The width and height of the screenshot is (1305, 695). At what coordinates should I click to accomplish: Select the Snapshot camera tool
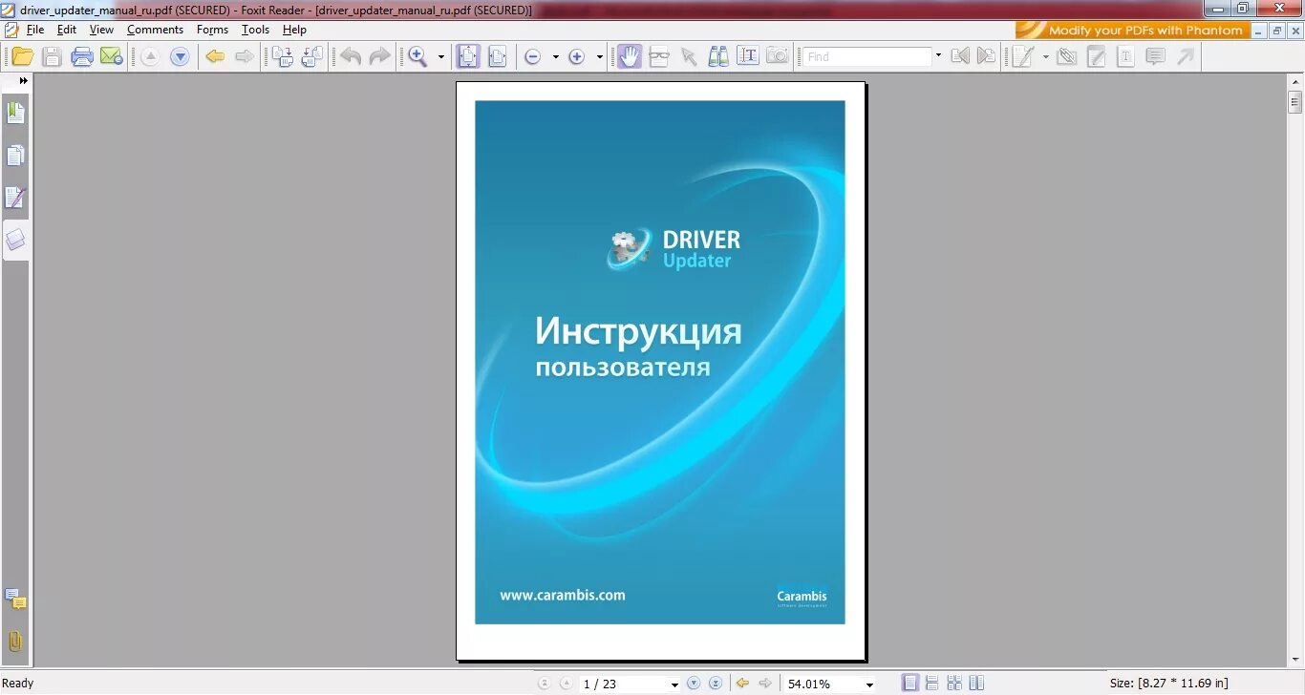(x=778, y=56)
